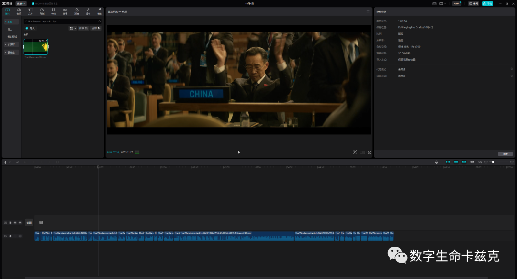The height and width of the screenshot is (279, 517).
Task: Open the keyboard shortcuts icon
Action: [434, 4]
